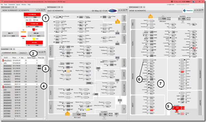Viewport: 206px width, 122px height.
Task: Click the red 61 interconnector flow box
Action: coord(176,108)
